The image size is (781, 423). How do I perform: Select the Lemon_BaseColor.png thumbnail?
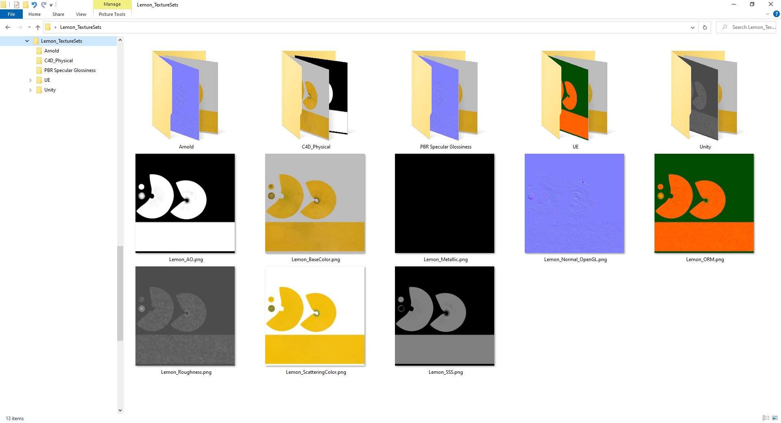click(x=315, y=203)
